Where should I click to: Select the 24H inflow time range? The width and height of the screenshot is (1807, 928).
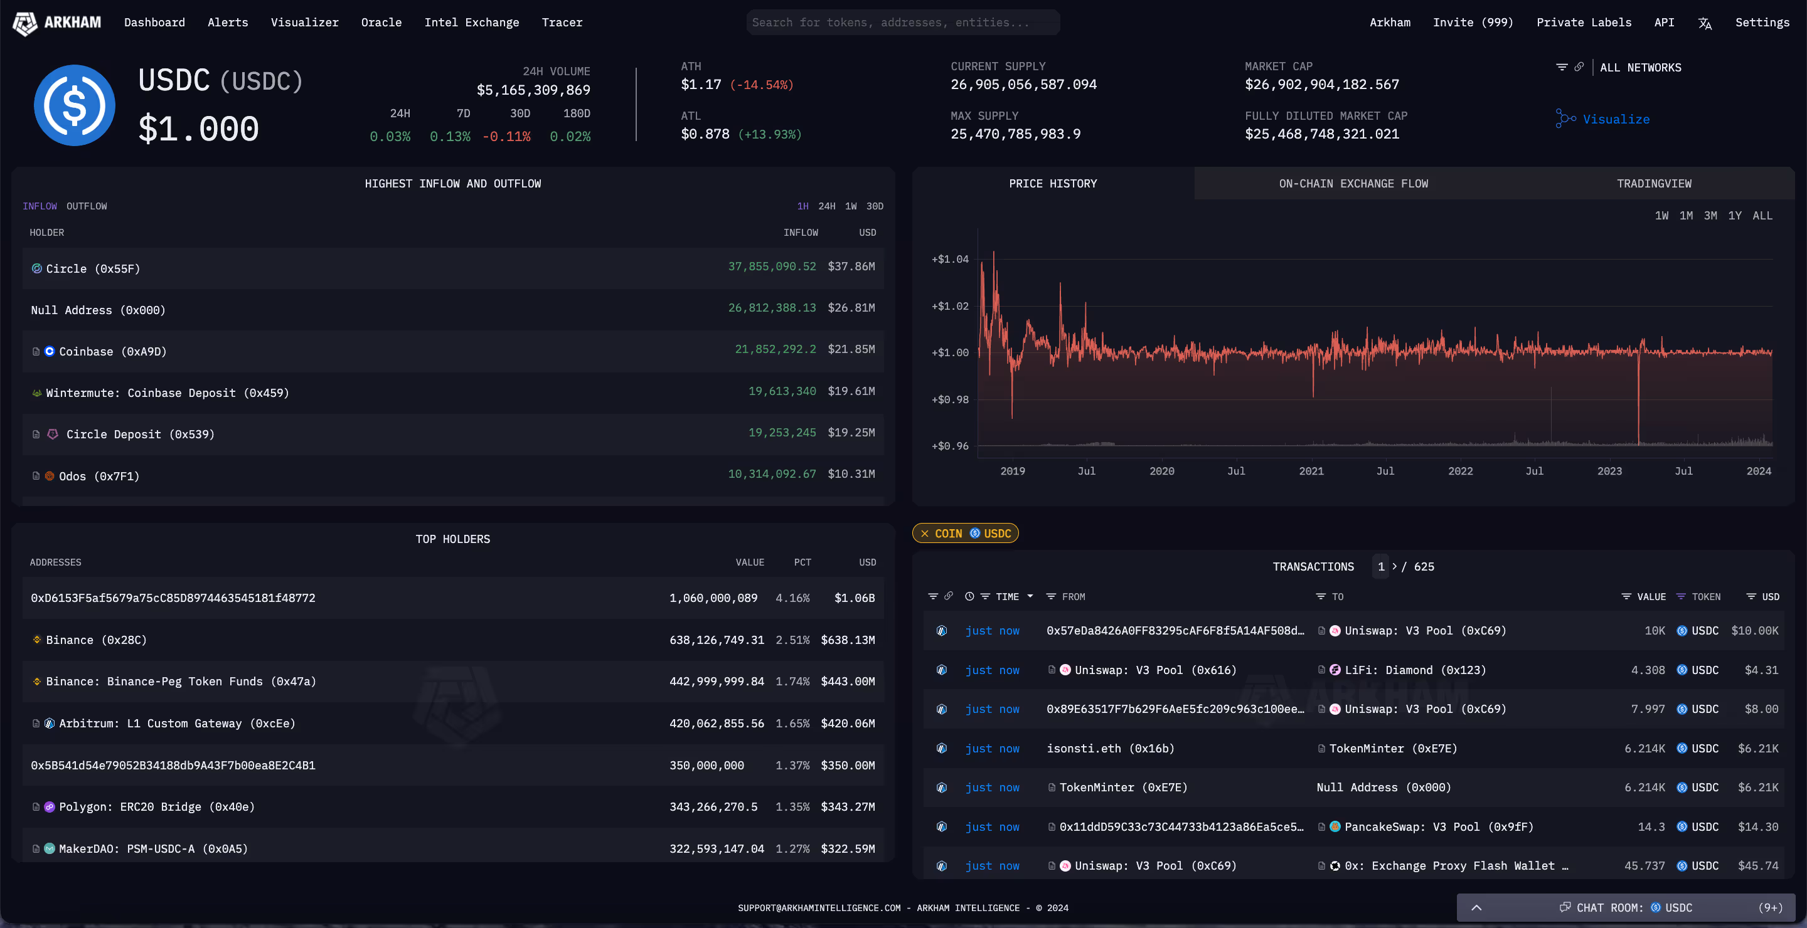827,206
